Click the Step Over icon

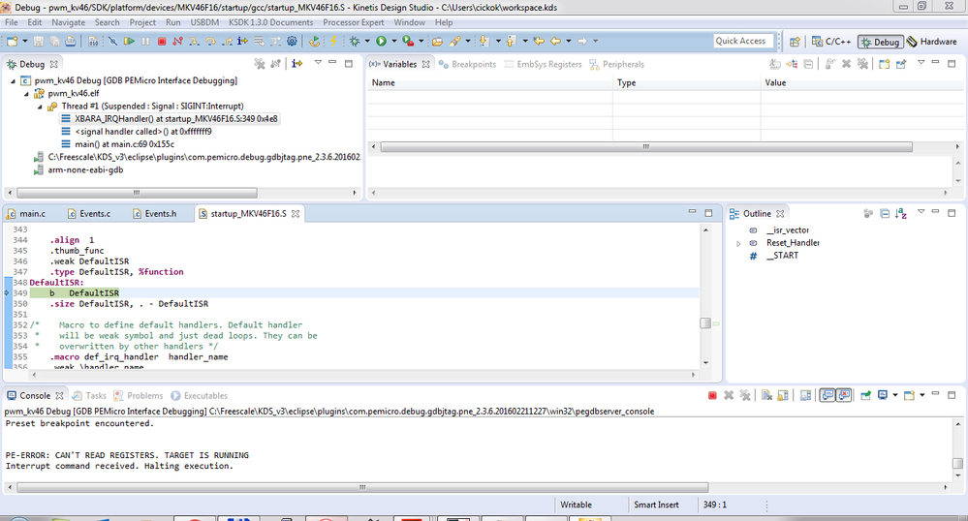[x=210, y=42]
